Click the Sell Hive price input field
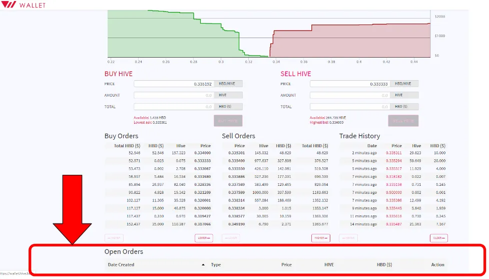This screenshot has width=489, height=279. coord(350,84)
